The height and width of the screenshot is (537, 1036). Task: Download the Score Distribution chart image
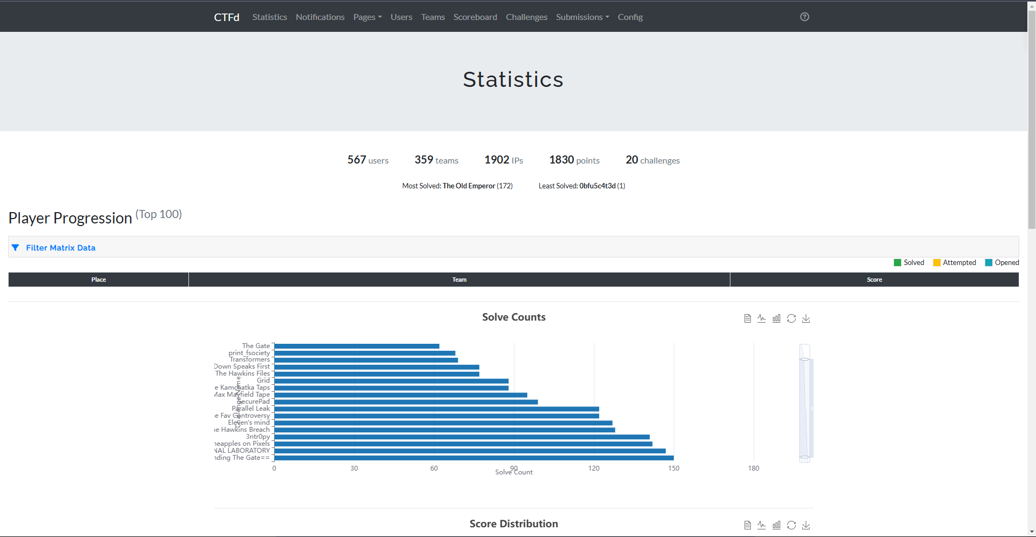[x=806, y=525]
